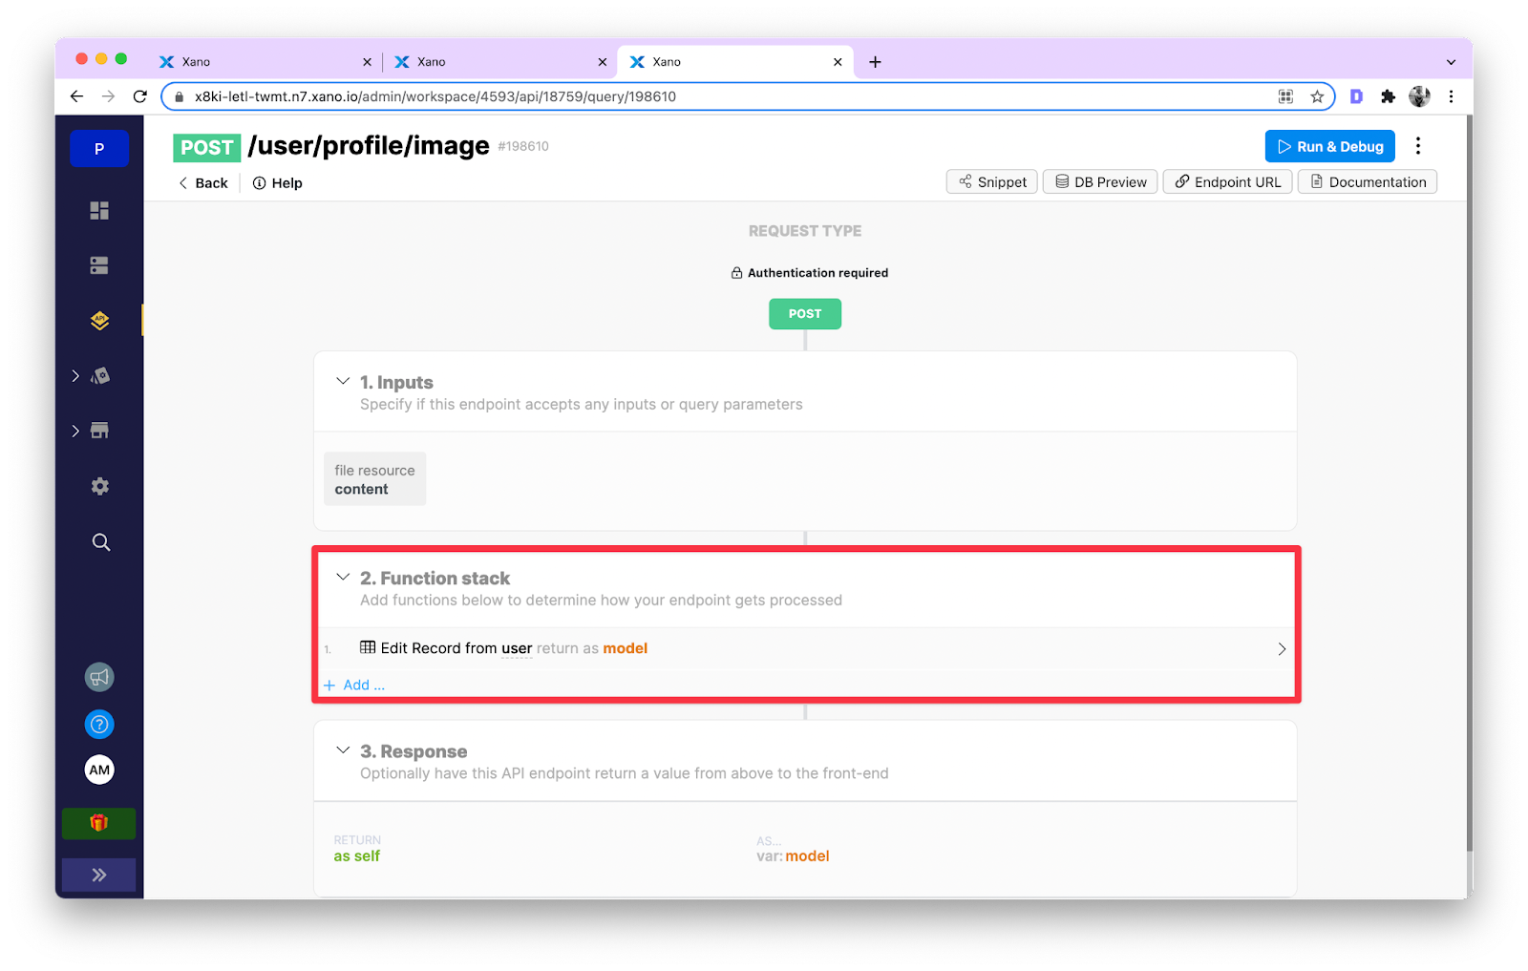
Task: Start a search using the magnifier icon
Action: pyautogui.click(x=99, y=541)
